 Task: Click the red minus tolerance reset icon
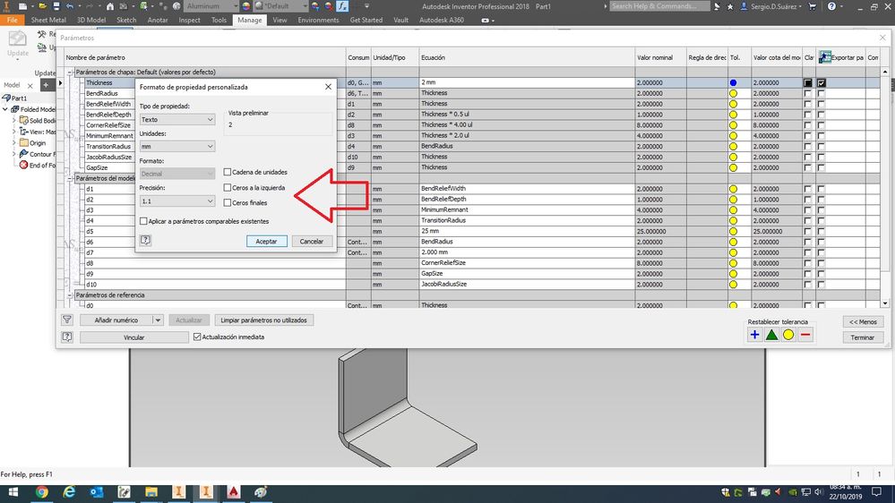[x=805, y=335]
